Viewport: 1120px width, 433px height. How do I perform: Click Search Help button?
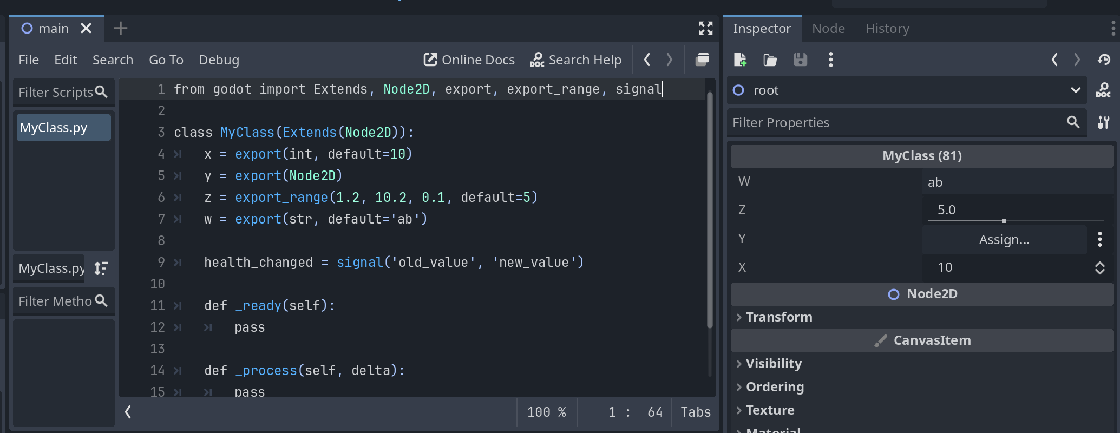575,60
